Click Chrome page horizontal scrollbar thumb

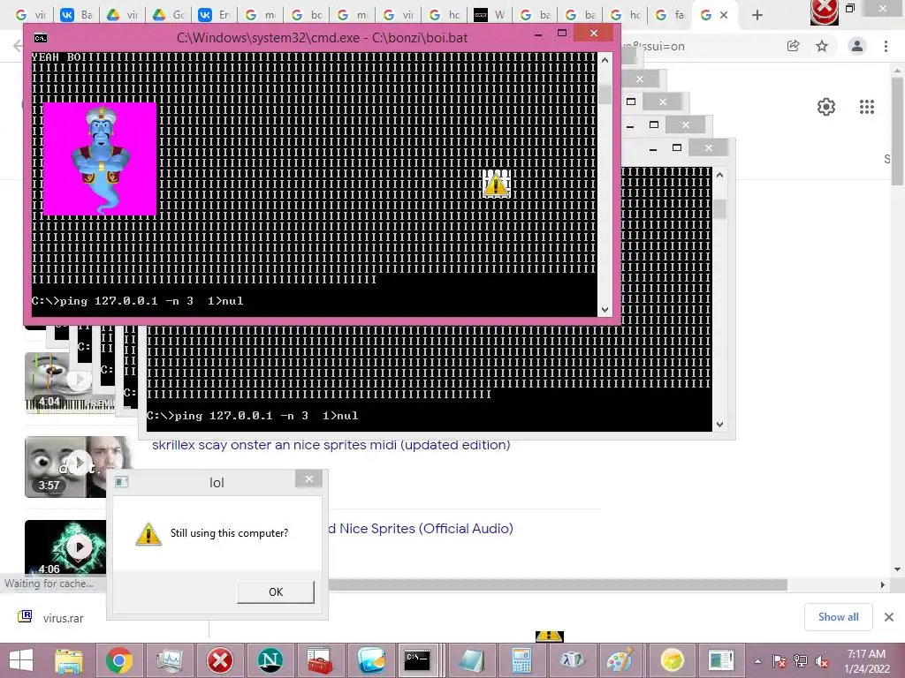(558, 584)
